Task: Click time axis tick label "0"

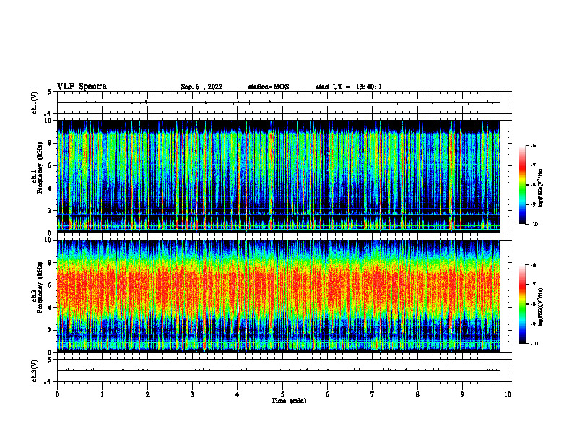Action: 57,394
